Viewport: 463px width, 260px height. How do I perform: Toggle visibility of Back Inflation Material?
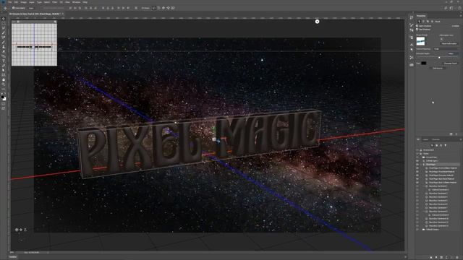coord(417,183)
